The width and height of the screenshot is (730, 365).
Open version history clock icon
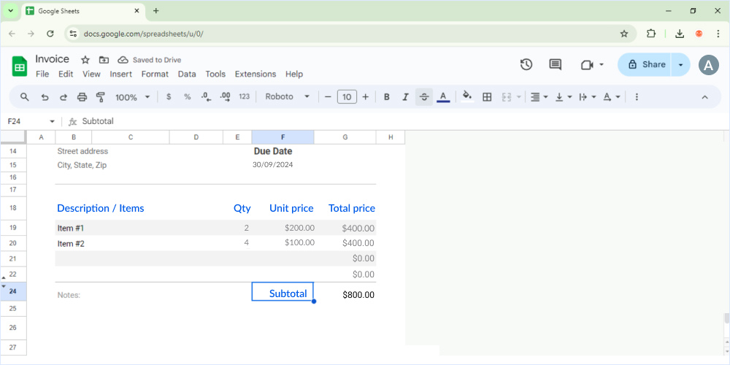point(526,65)
